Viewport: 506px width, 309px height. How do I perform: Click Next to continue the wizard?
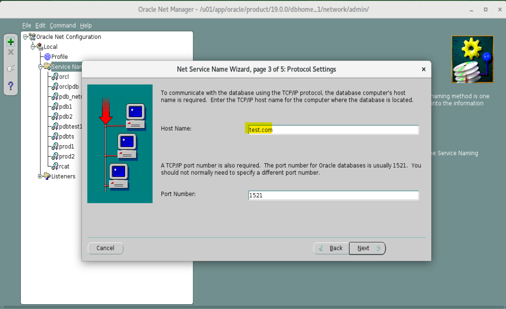[367, 248]
